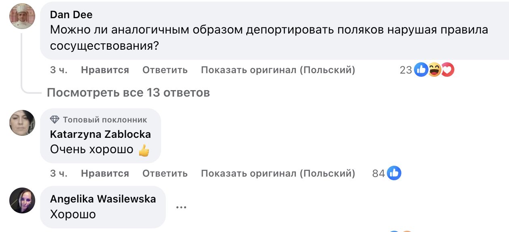Click the diamond top fan badge icon

[55, 120]
